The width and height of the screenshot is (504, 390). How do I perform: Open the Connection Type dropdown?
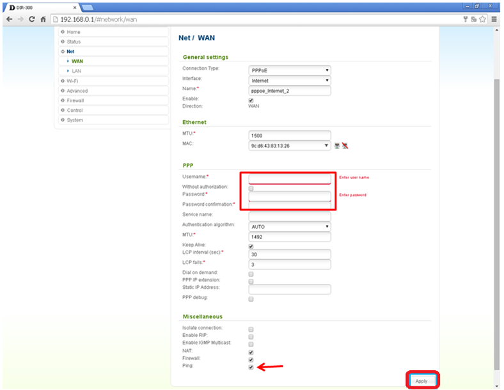[x=289, y=70]
